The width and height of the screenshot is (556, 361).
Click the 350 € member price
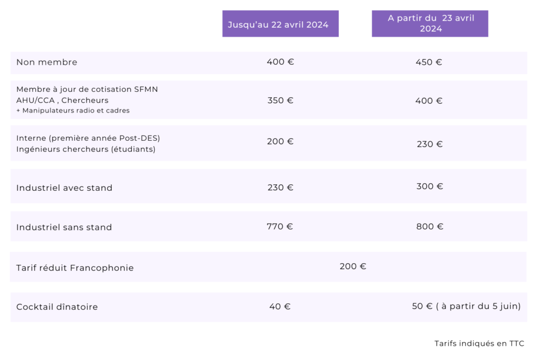click(281, 101)
